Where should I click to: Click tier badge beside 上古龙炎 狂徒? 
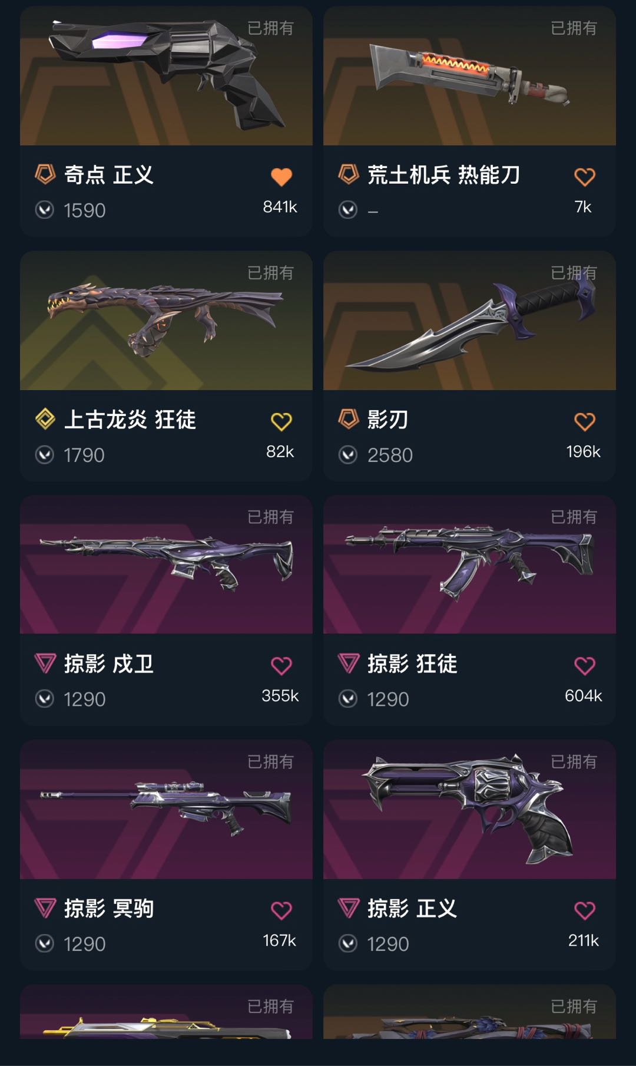click(x=45, y=419)
